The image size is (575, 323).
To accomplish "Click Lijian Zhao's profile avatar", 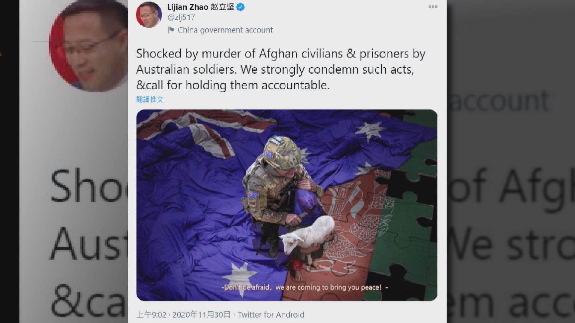I will [149, 15].
